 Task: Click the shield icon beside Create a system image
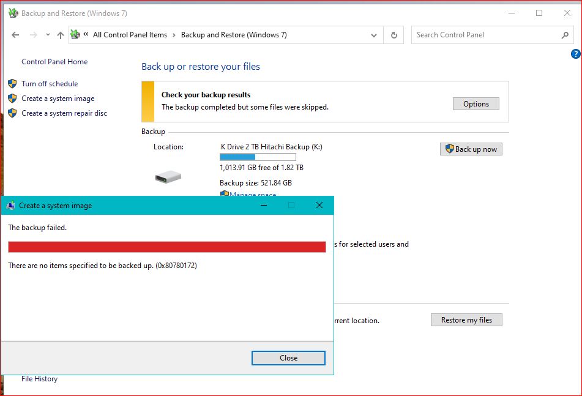click(12, 99)
